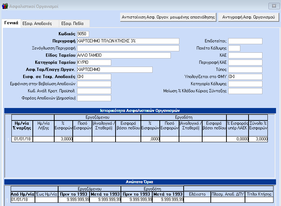Edit the Περιγραφή description field
This screenshot has width=281, height=206.
(128, 41)
